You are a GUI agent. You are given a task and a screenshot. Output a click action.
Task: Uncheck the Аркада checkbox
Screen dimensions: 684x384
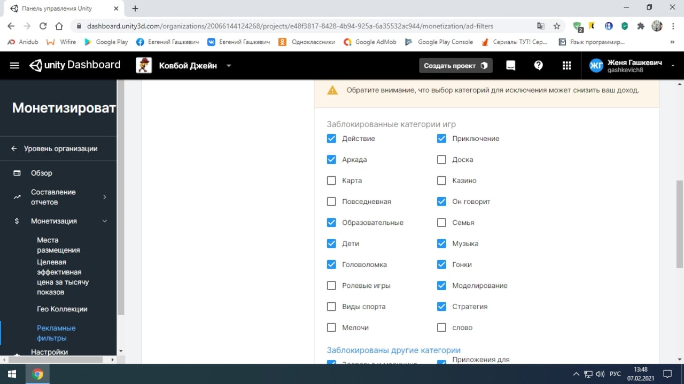point(331,159)
